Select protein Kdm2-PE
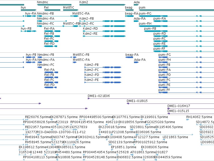 (92, 80)
